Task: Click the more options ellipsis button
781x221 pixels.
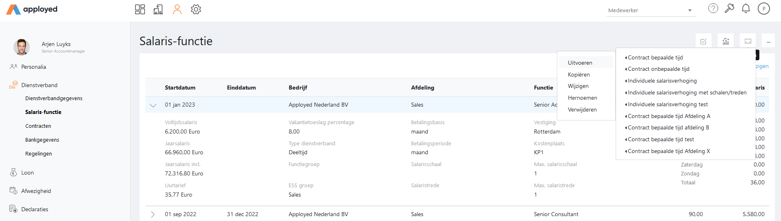Action: click(768, 41)
